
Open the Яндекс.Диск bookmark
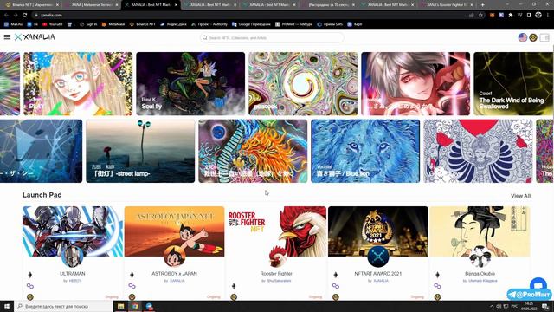(173, 24)
